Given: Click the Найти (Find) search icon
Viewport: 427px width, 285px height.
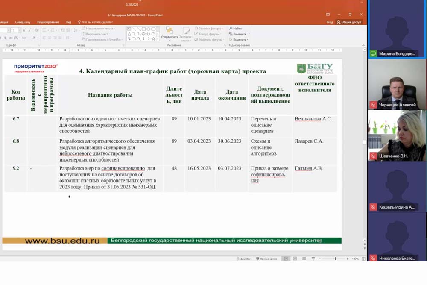Looking at the screenshot, I should 231,29.
